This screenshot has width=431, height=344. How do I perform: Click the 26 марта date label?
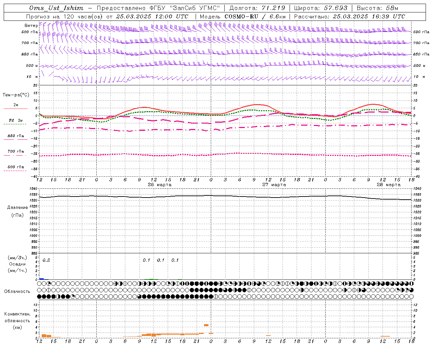tap(160, 185)
